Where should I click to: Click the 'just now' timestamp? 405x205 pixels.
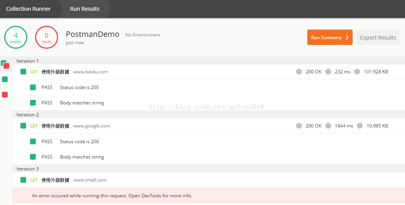point(75,43)
